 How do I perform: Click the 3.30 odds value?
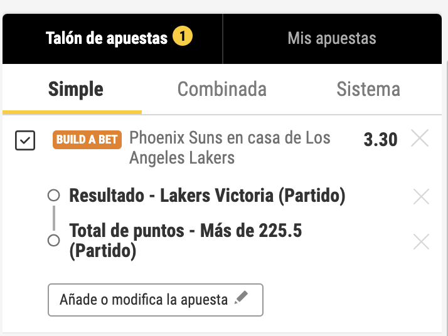tap(380, 139)
